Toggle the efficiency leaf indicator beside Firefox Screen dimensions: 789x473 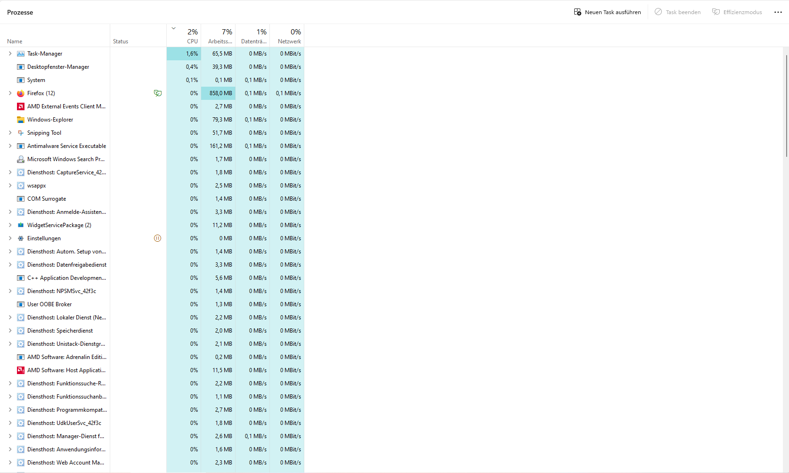point(158,93)
